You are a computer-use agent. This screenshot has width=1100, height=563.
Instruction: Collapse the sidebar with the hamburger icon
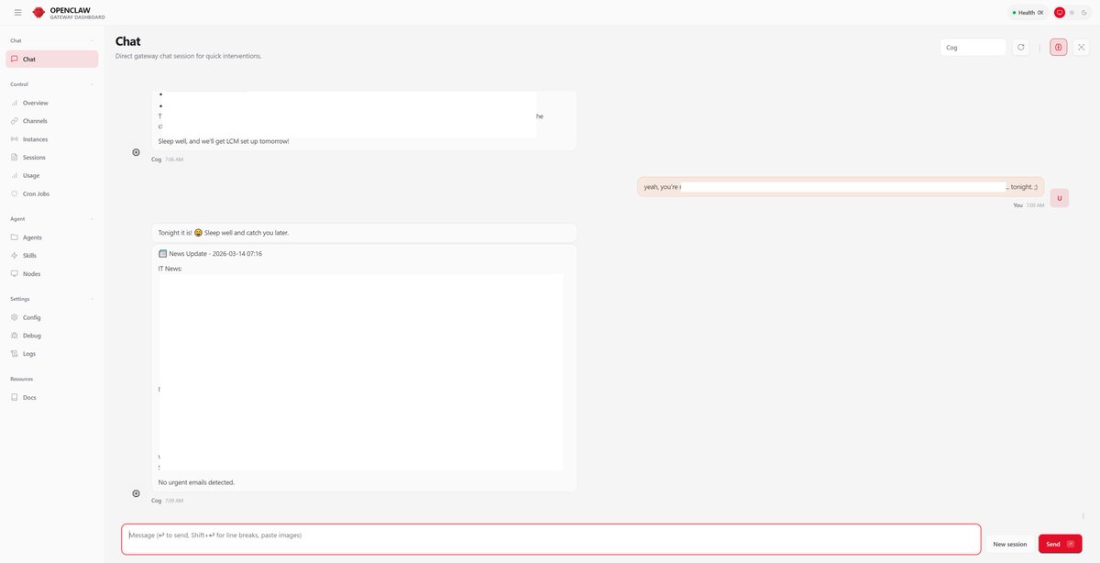tap(17, 13)
